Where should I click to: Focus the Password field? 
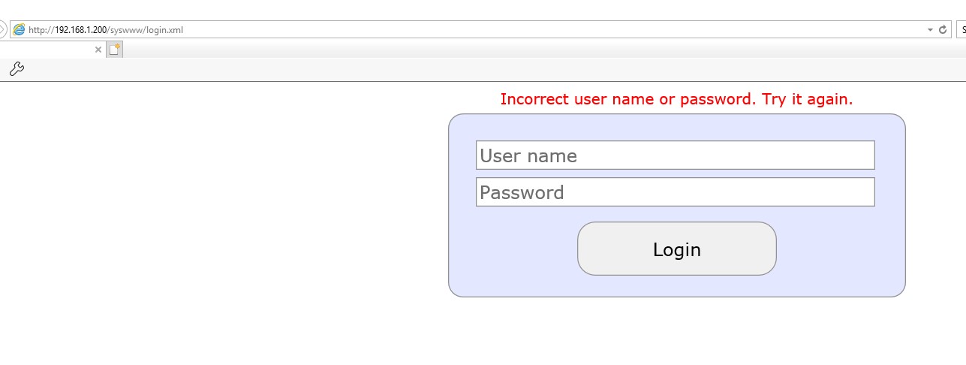click(675, 192)
